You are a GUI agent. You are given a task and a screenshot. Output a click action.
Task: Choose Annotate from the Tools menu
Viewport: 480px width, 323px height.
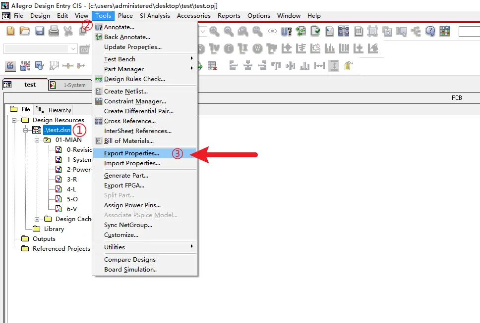[144, 27]
